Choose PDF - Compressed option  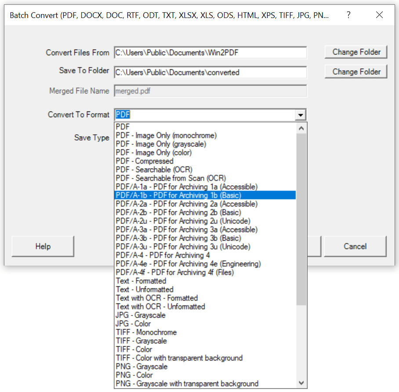tap(205, 161)
